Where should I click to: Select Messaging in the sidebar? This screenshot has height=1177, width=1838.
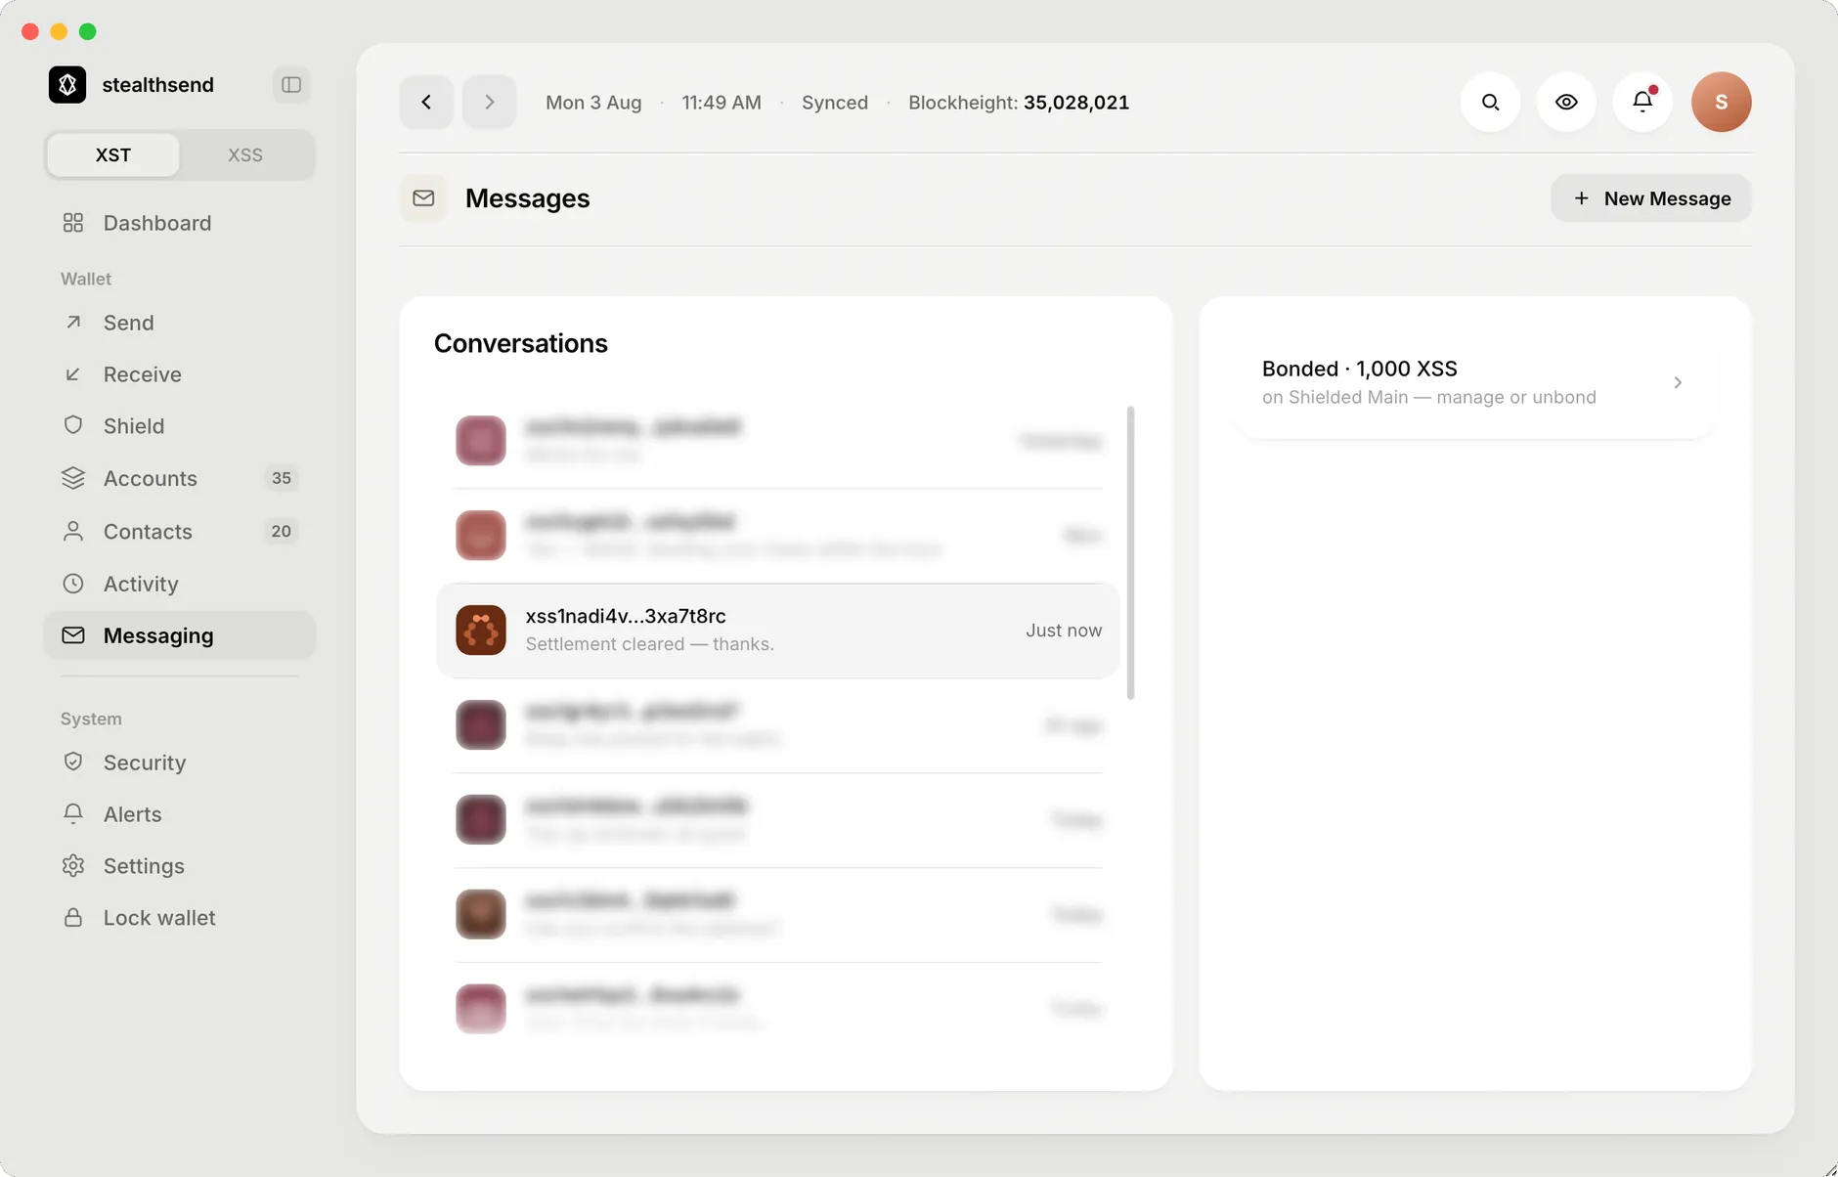(180, 635)
